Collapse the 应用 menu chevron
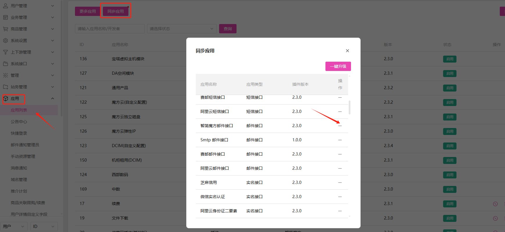The height and width of the screenshot is (232, 505). [x=53, y=98]
